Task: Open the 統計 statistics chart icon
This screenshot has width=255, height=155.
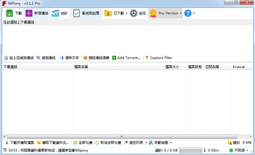Action: pos(55,13)
